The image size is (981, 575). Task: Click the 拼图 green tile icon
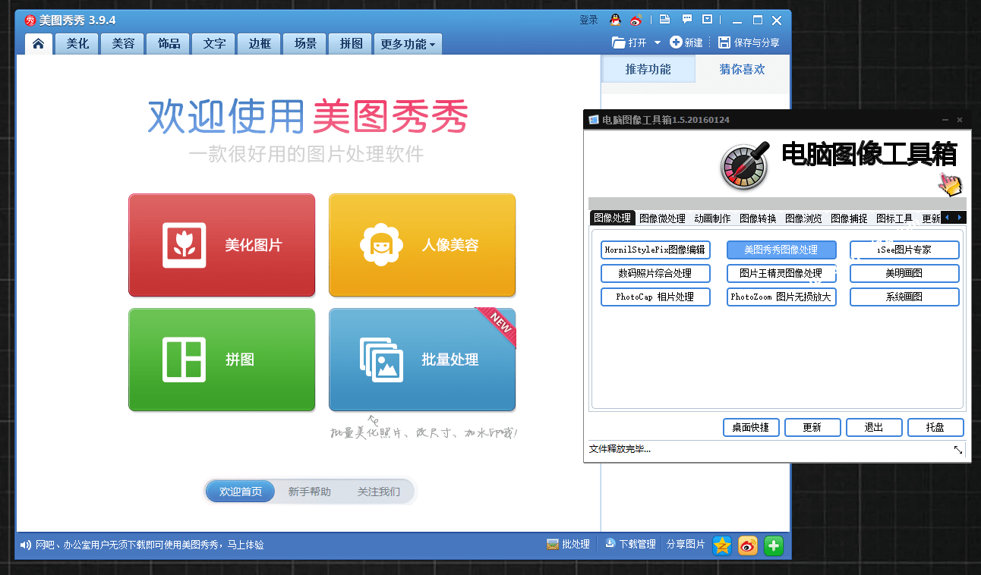(182, 359)
